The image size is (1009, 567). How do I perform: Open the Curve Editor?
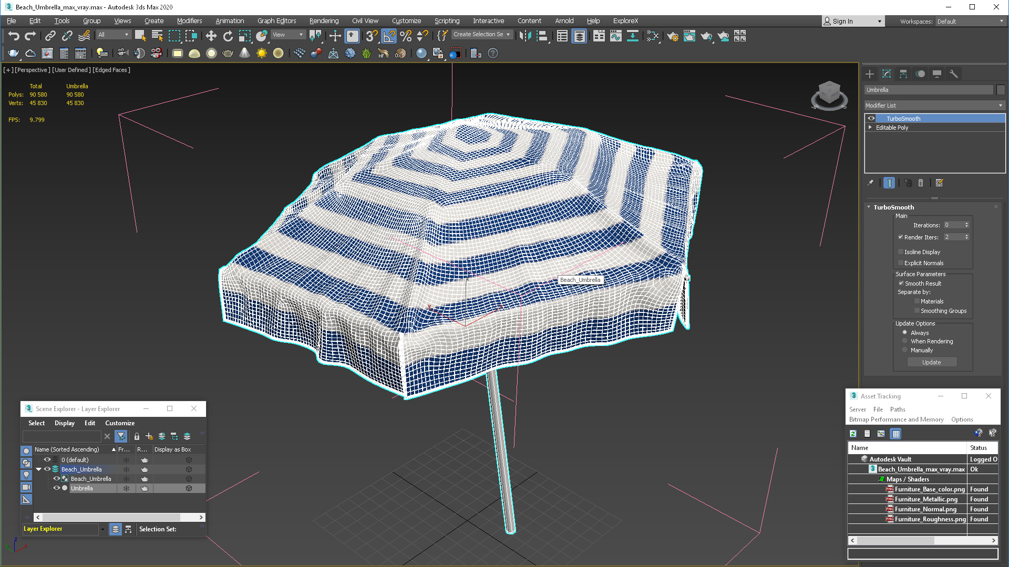[616, 36]
